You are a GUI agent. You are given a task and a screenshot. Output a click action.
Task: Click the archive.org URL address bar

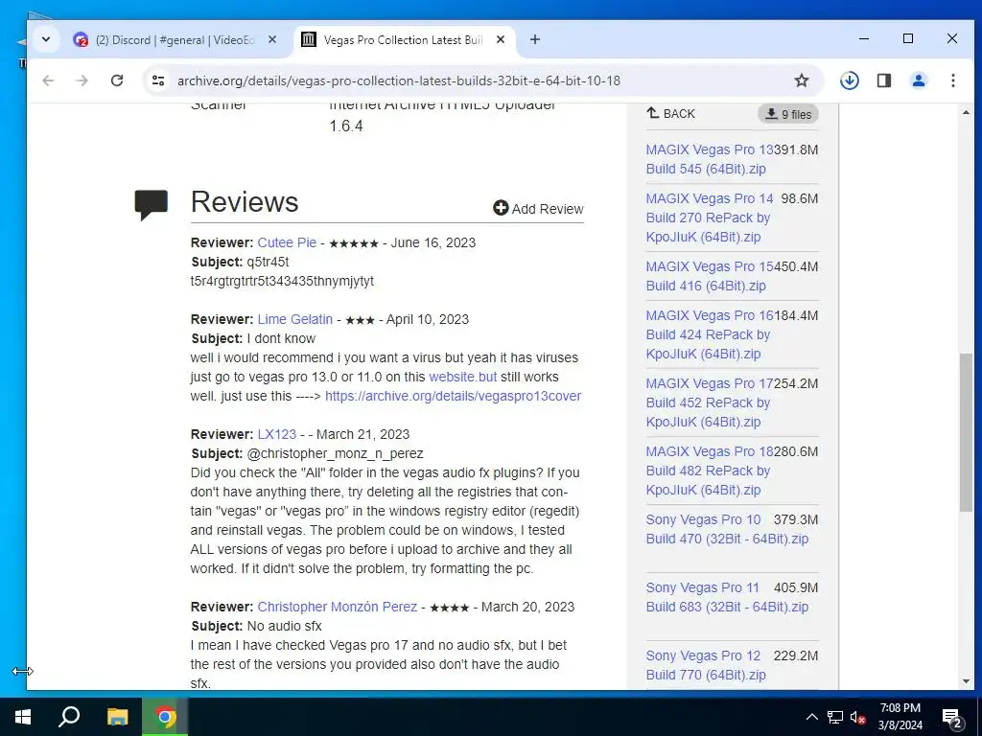[x=399, y=80]
